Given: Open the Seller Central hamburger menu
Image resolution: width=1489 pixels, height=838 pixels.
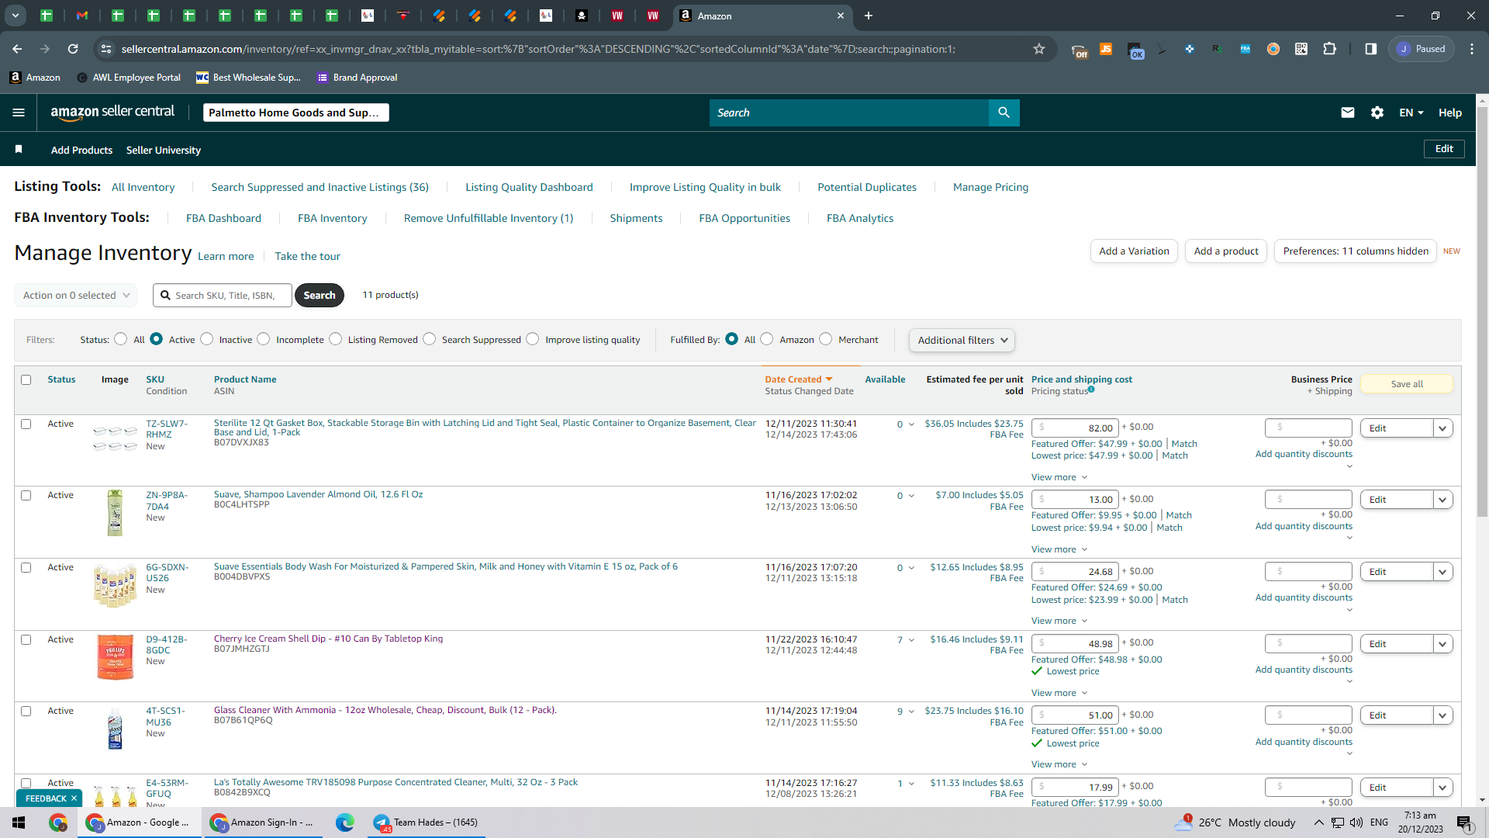Looking at the screenshot, I should [19, 113].
